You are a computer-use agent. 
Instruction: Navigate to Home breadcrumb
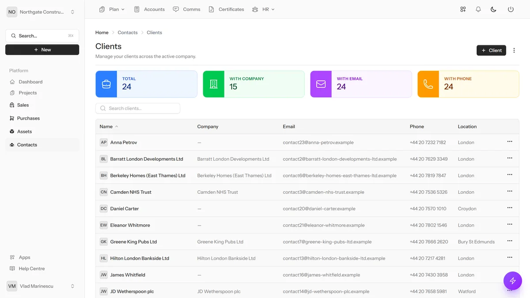(102, 33)
